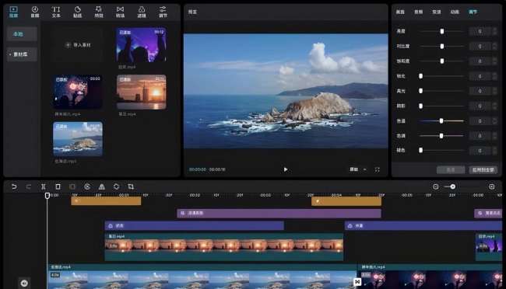Select the long purple effect clip in timeline
This screenshot has height=289, width=506.
click(x=279, y=214)
